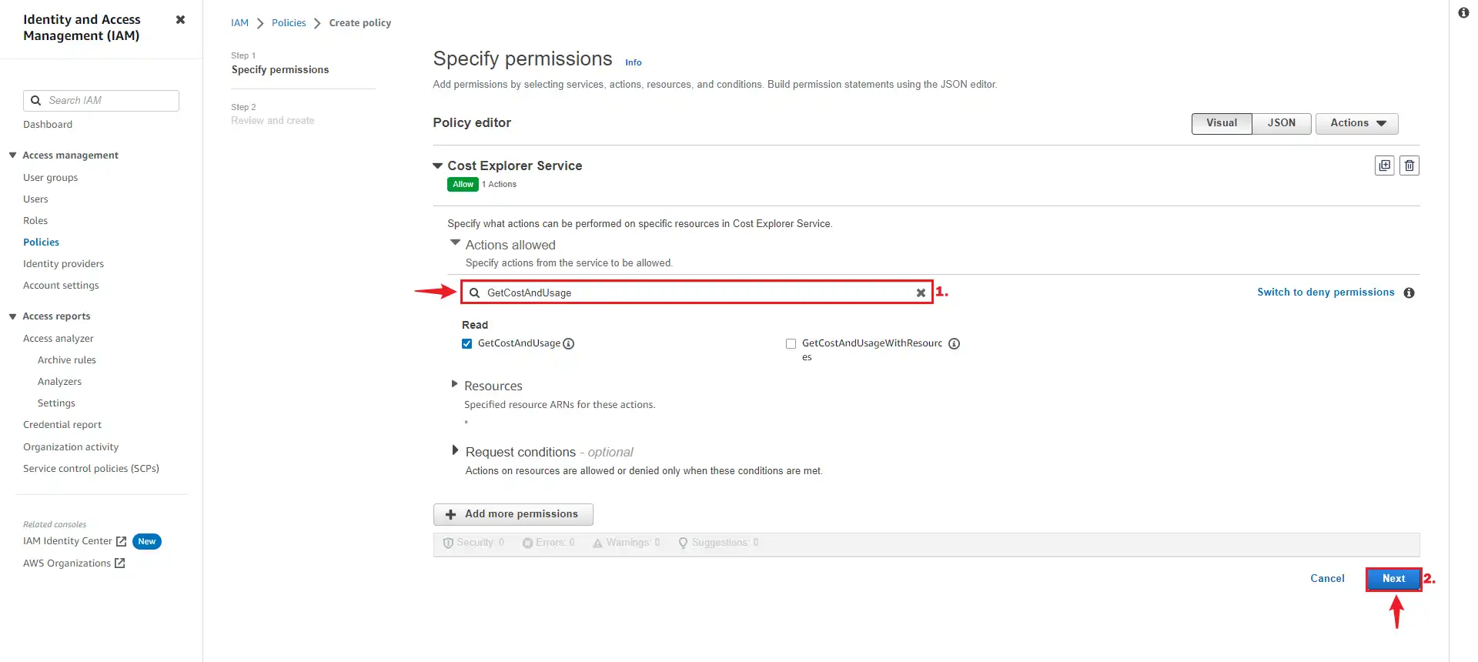Click the Suggestions lightbulb icon
The width and height of the screenshot is (1478, 662).
point(683,543)
